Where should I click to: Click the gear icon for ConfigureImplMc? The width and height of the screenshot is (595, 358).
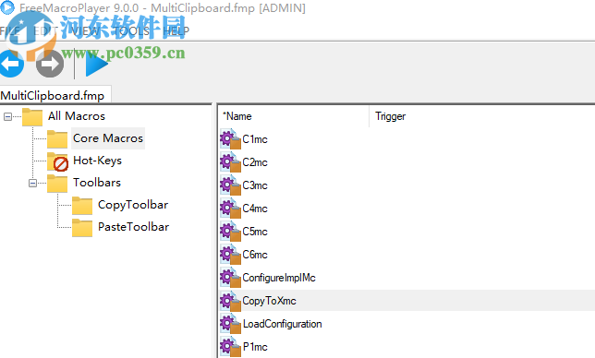230,278
